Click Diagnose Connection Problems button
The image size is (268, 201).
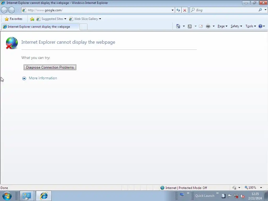click(50, 67)
